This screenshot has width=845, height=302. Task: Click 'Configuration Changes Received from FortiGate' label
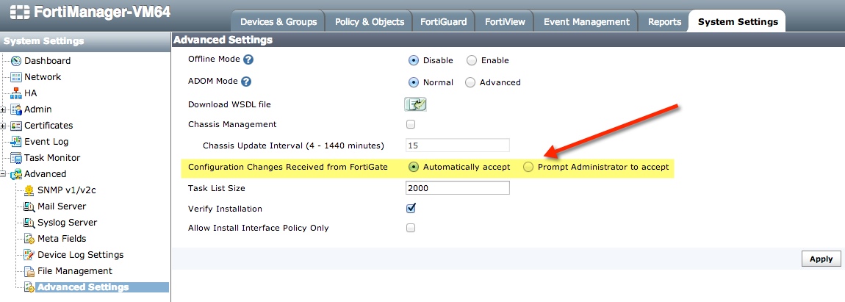[288, 168]
